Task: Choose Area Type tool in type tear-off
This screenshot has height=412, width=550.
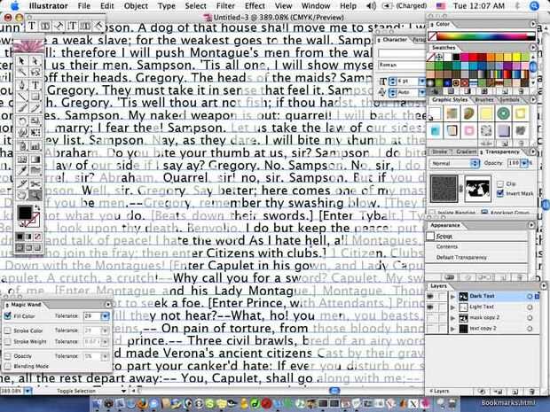Action: tap(45, 26)
